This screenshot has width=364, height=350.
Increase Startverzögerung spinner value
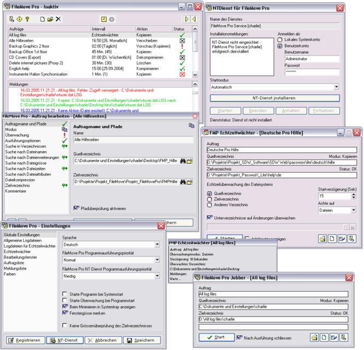coord(353,194)
